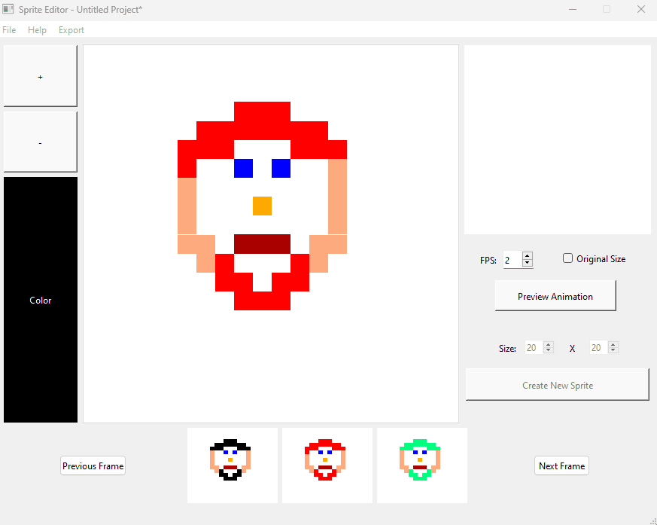Click the sprite height size field
This screenshot has width=657, height=525.
pos(598,348)
